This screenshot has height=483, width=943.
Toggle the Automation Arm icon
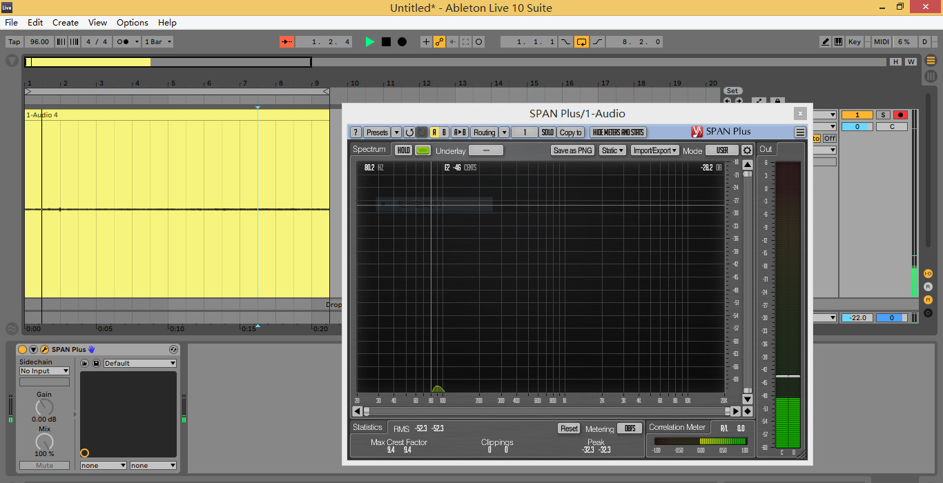(x=439, y=42)
